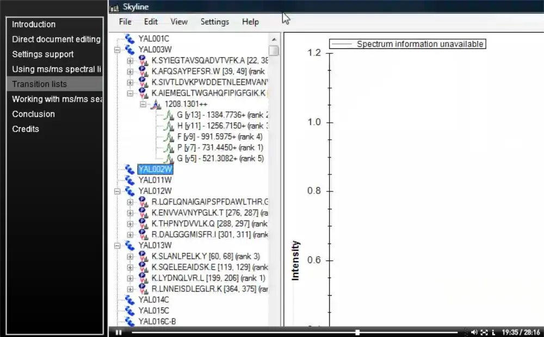Click the peptide icon beside K.SIVTLDVKPWDDETNLEEMVAN

[x=143, y=82]
